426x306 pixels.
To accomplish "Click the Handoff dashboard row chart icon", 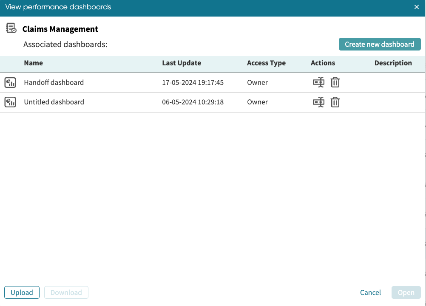I will click(10, 82).
